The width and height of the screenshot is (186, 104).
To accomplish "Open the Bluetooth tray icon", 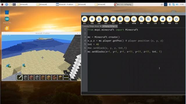I will [x=170, y=5].
